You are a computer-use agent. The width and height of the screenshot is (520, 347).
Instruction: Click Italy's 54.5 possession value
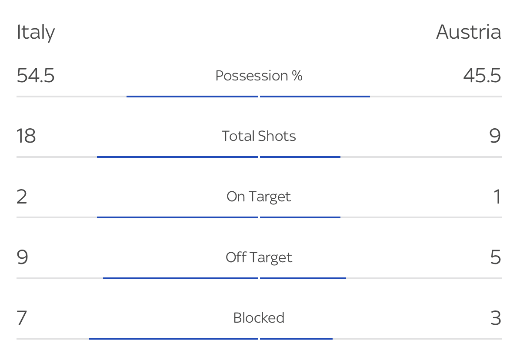tap(36, 76)
